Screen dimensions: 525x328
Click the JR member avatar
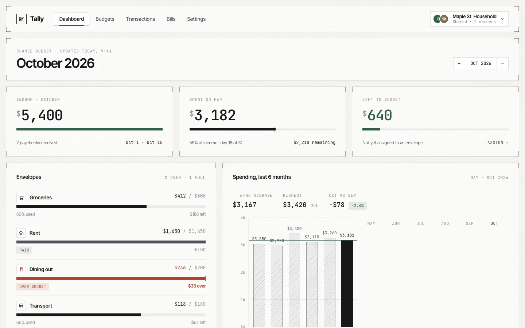pyautogui.click(x=437, y=19)
